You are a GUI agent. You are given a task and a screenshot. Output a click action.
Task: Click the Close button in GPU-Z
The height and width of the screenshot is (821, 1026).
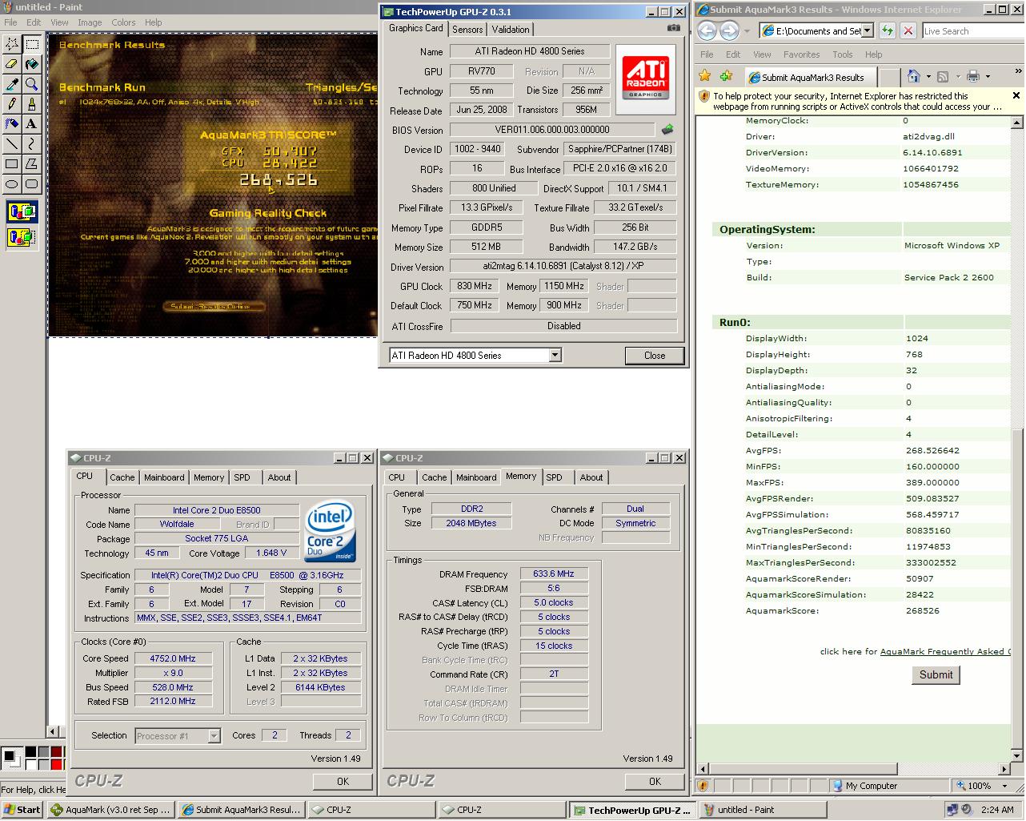[x=655, y=356]
